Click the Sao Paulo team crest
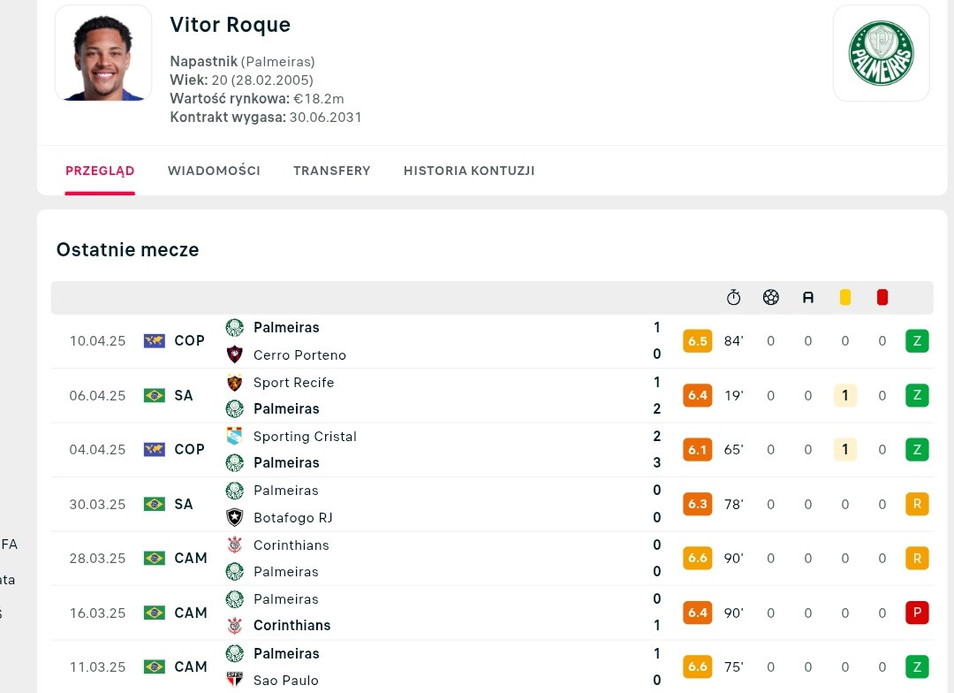Viewport: 954px width, 693px height. 234,680
